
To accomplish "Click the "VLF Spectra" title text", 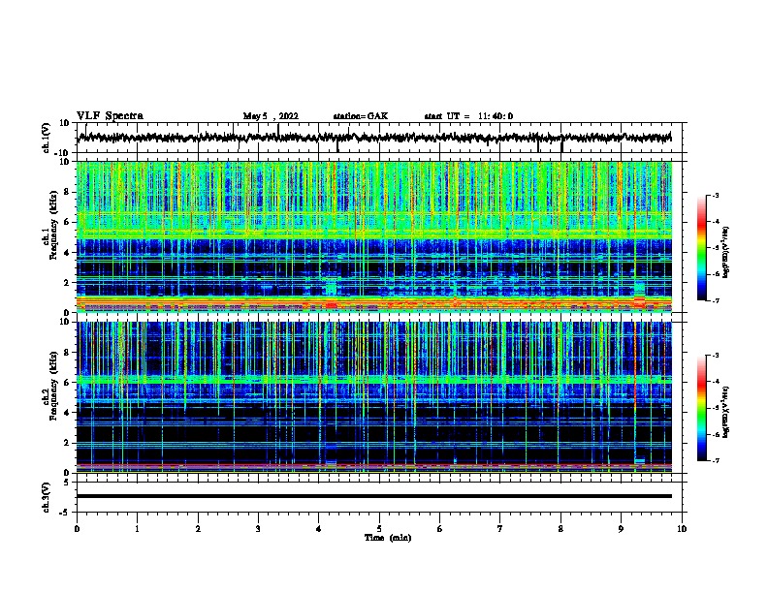I will (110, 115).
